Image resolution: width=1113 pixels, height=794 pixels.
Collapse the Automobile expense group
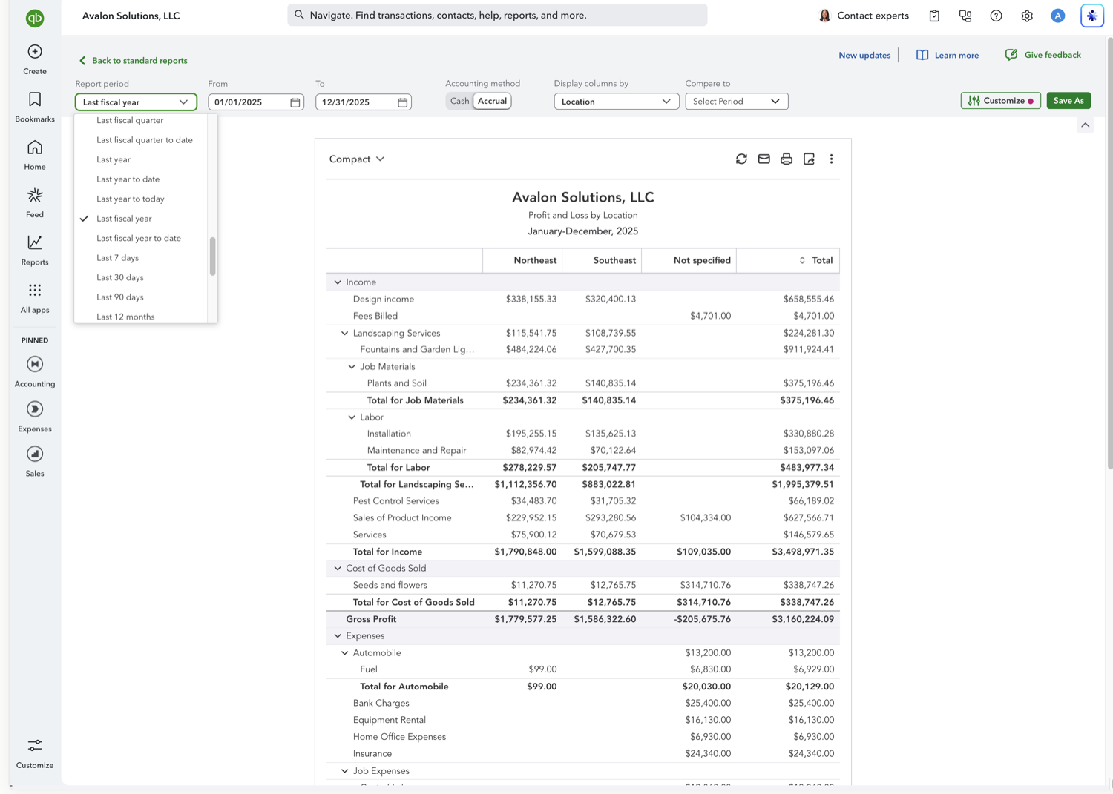344,653
